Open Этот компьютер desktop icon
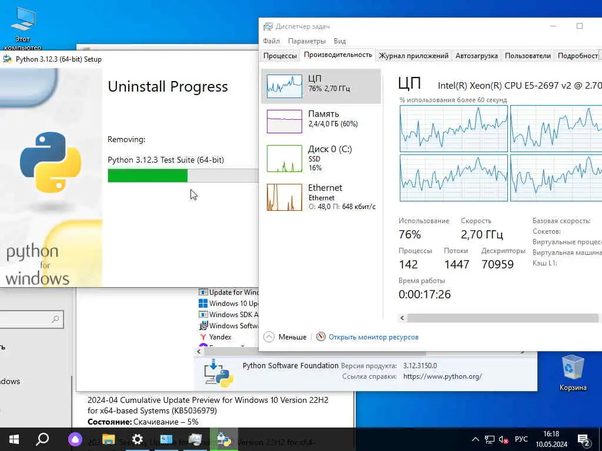Screen dimensions: 602x451 point(23,28)
